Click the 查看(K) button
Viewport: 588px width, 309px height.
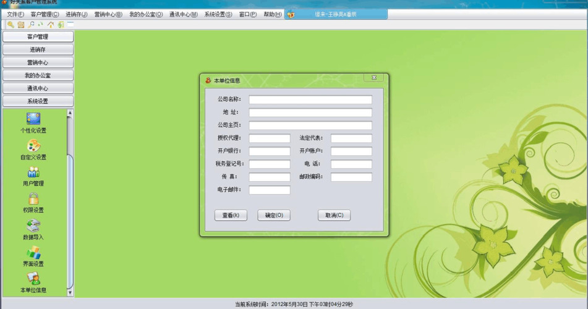pyautogui.click(x=231, y=215)
